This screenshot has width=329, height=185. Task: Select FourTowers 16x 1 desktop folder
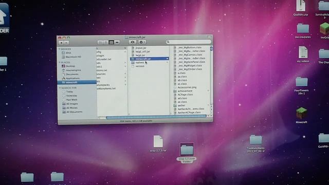click(302, 86)
